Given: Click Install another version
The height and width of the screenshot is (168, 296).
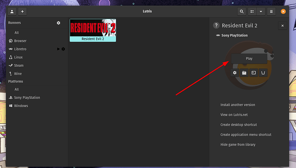Looking at the screenshot, I should pyautogui.click(x=238, y=105).
